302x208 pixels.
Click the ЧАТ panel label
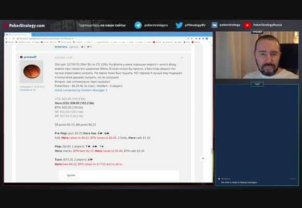click(x=257, y=84)
